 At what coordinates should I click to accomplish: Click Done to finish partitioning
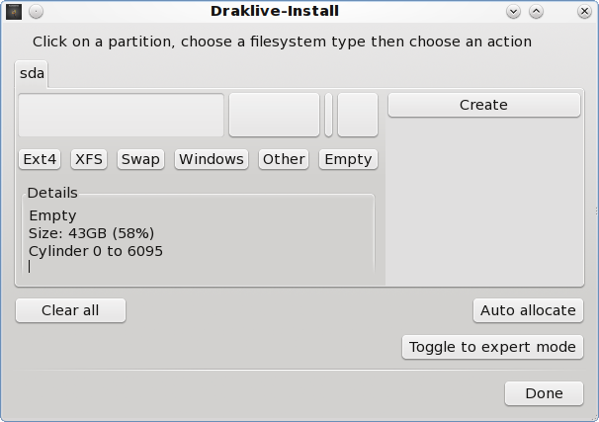click(544, 393)
